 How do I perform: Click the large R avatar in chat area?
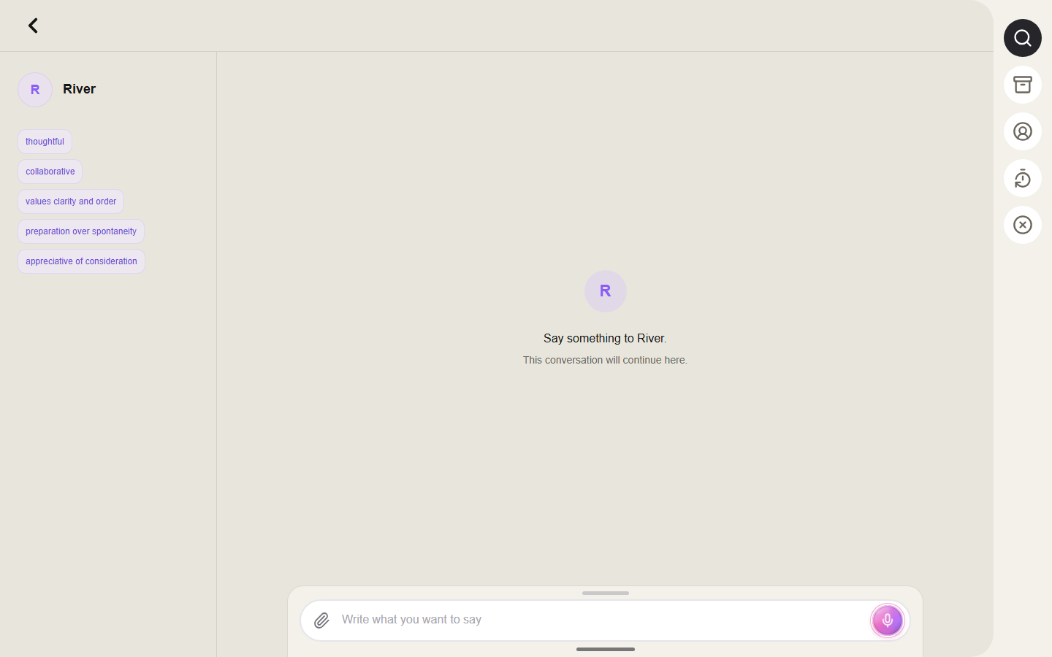(606, 291)
